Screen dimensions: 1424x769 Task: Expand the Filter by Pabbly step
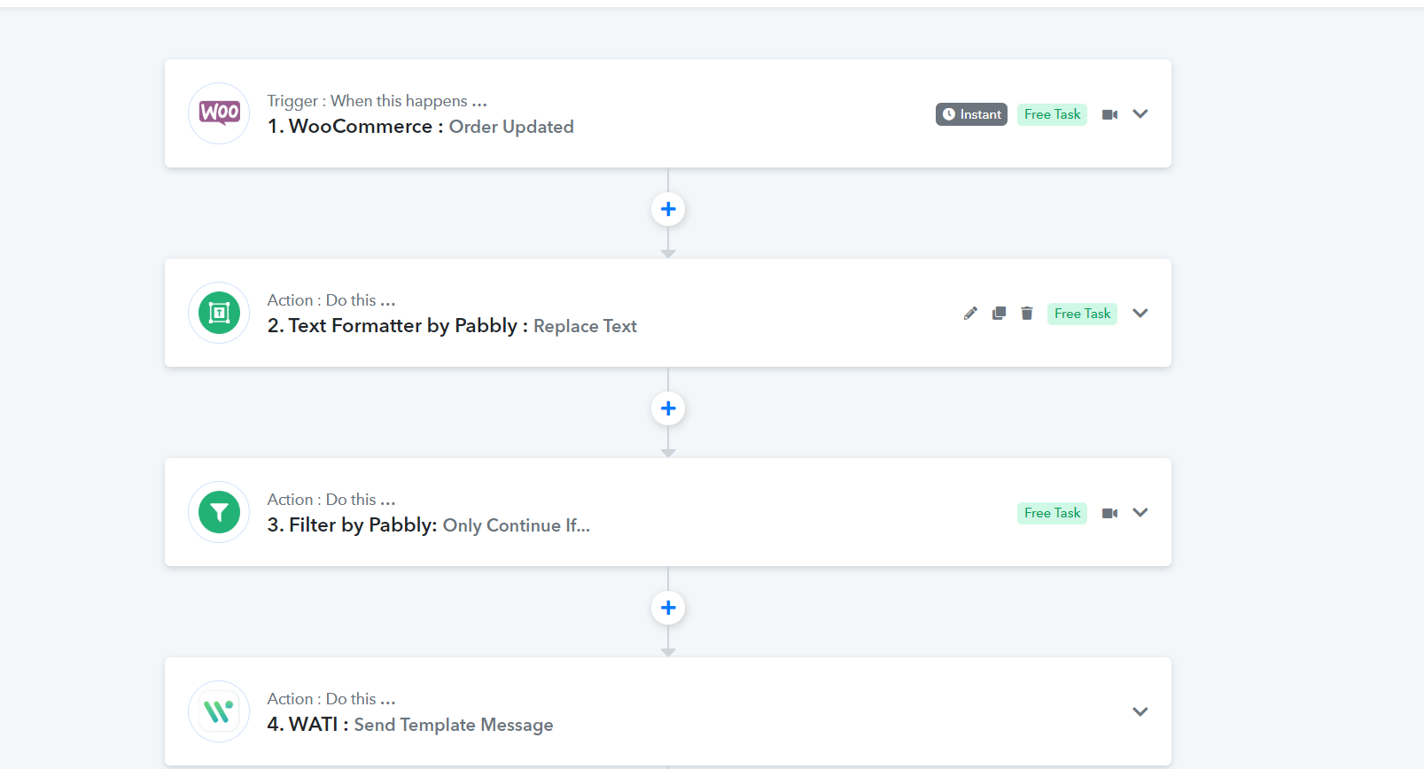coord(1140,512)
